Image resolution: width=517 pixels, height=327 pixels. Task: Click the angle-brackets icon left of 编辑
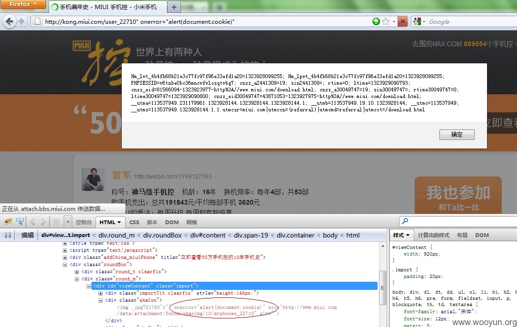tap(8, 235)
